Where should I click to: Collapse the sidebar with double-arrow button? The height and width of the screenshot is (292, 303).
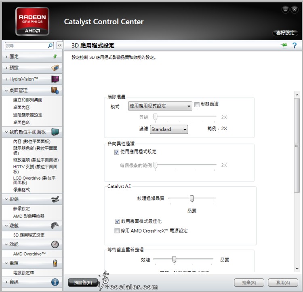pyautogui.click(x=60, y=45)
